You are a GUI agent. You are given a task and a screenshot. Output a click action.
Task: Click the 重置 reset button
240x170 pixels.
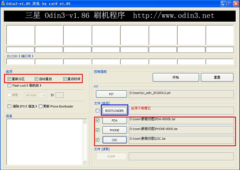pos(217,77)
